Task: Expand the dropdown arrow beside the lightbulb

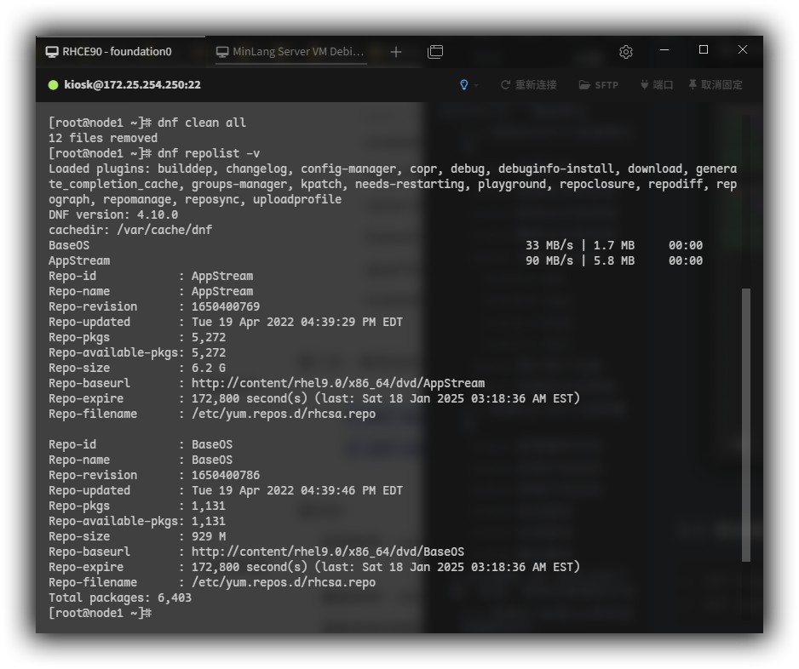Action: tap(476, 85)
